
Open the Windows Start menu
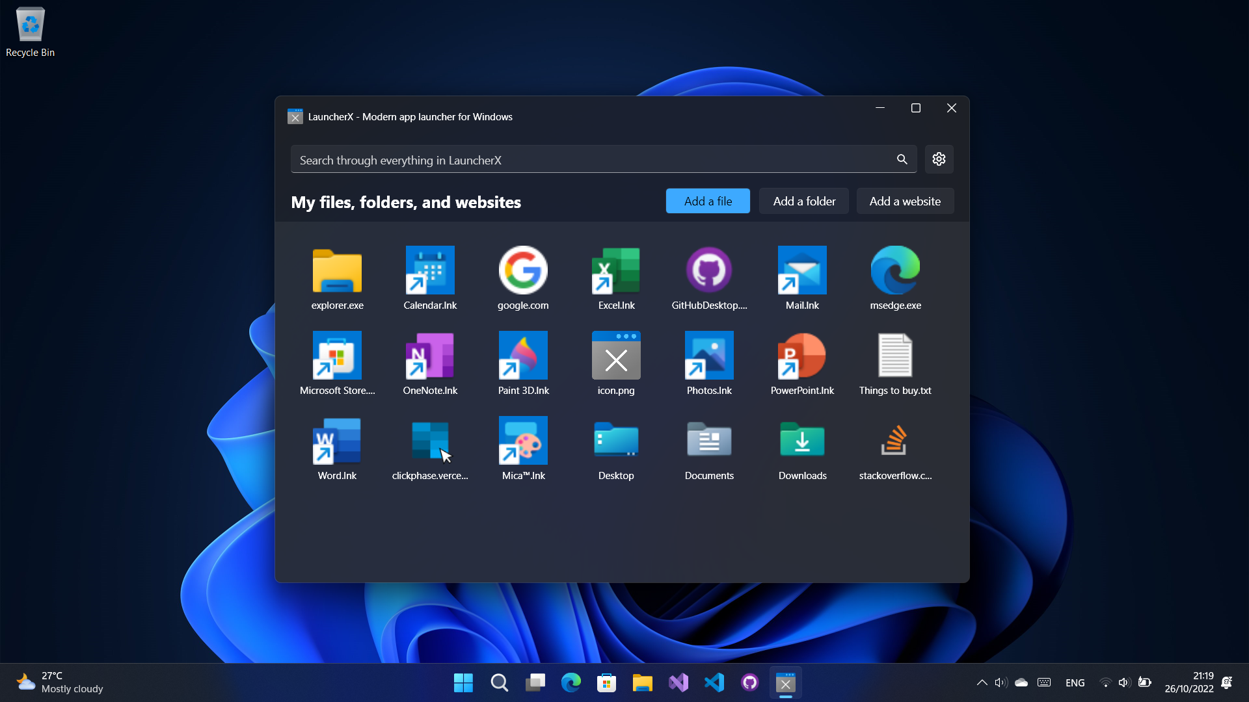[463, 682]
